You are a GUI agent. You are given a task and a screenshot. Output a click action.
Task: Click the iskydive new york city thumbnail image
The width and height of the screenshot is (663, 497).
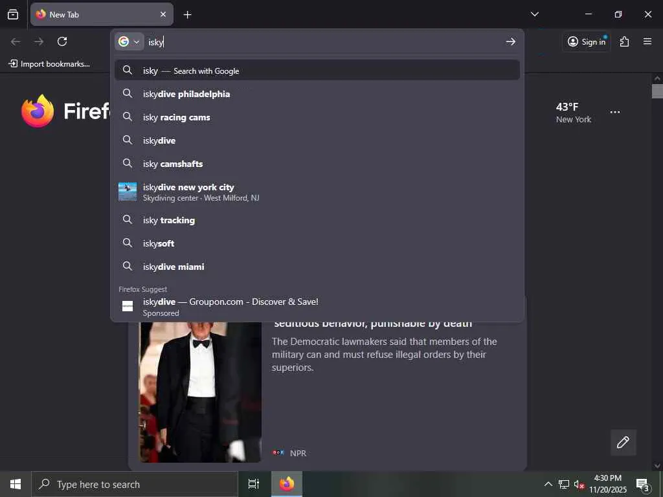click(128, 192)
